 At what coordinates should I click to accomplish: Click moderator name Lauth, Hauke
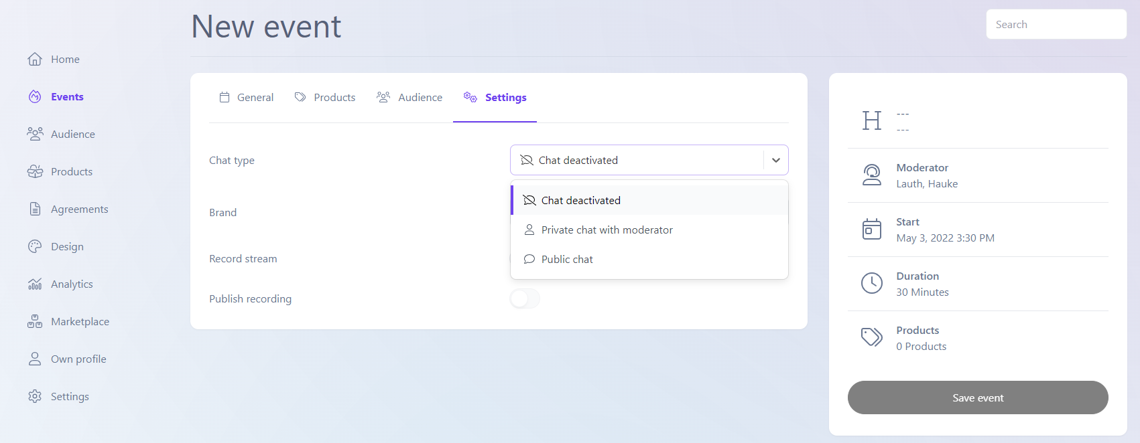[927, 183]
